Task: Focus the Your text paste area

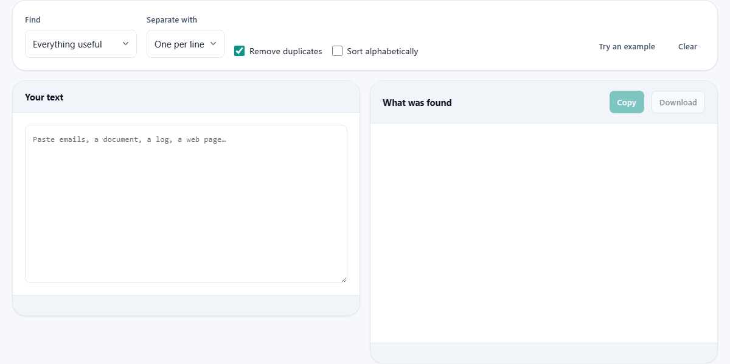Action: [x=186, y=204]
